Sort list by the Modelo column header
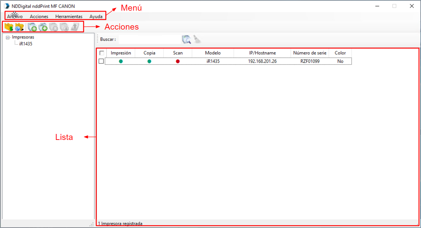 [213, 53]
